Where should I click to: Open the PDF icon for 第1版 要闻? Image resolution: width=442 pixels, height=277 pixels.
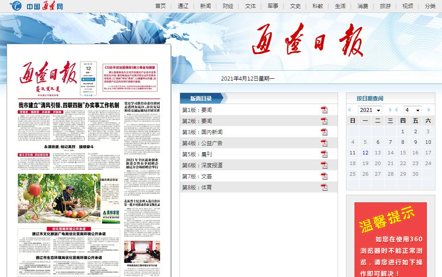tap(324, 110)
